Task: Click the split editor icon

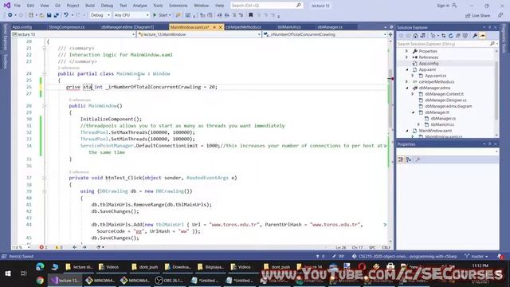Action: pyautogui.click(x=390, y=34)
